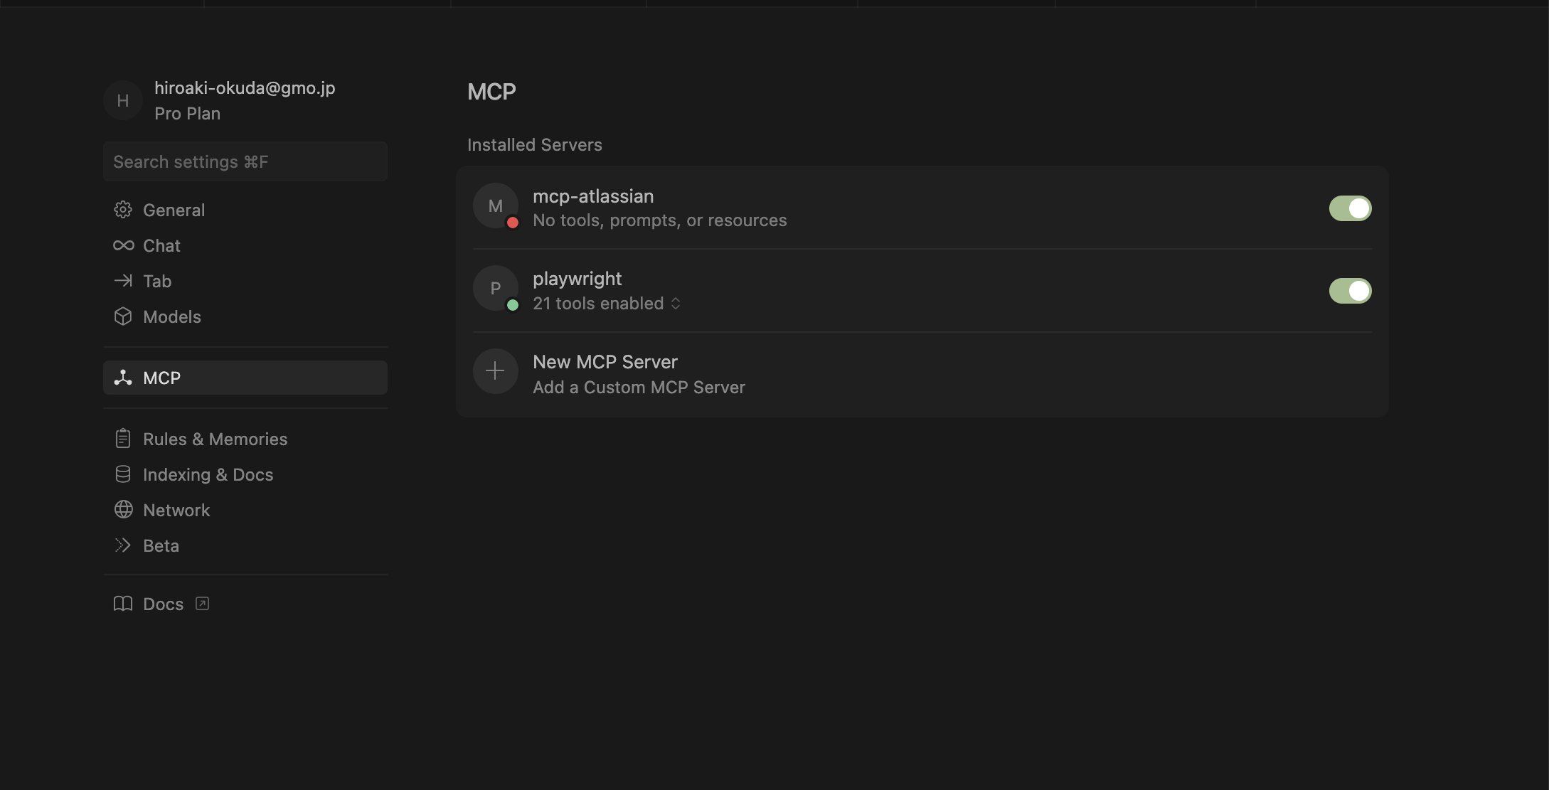
Task: Click the General gear icon
Action: point(123,210)
